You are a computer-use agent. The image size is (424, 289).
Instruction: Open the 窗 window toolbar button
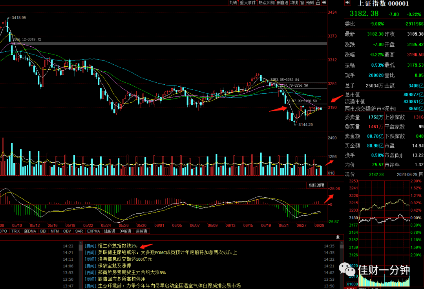pyautogui.click(x=302, y=3)
